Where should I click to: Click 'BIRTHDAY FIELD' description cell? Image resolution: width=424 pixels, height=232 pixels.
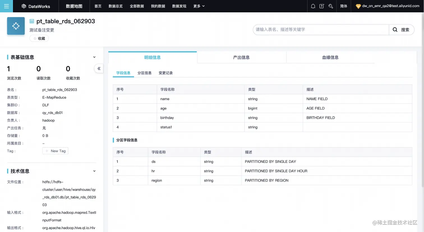358,118
